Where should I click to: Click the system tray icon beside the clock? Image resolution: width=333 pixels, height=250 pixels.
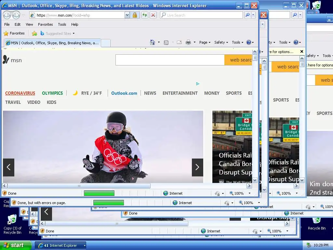coord(309,245)
